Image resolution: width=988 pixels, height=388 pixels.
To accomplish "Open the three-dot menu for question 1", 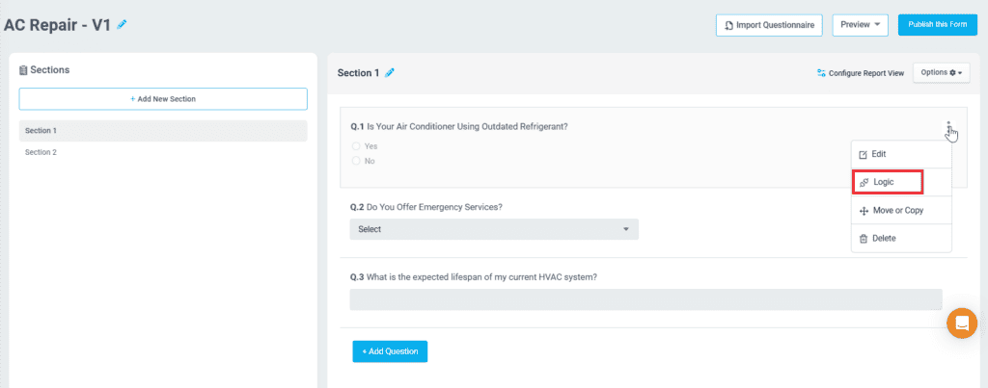I will pos(948,126).
